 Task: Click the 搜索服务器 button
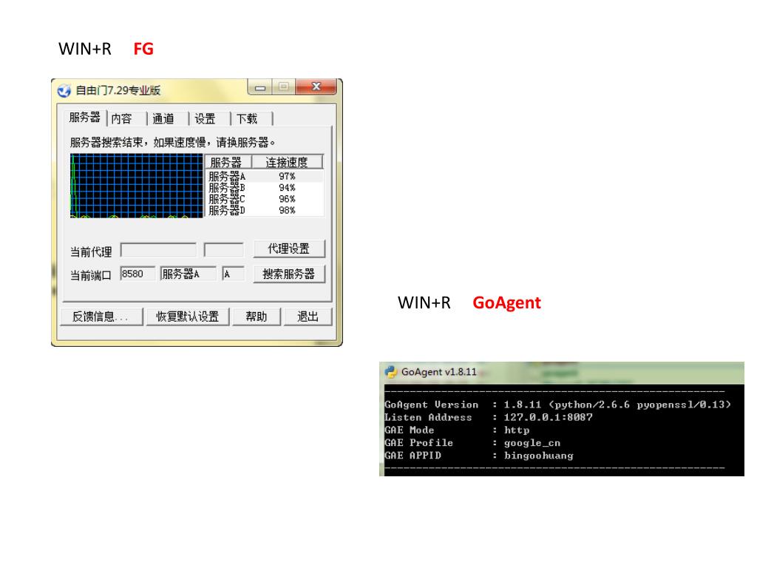289,274
